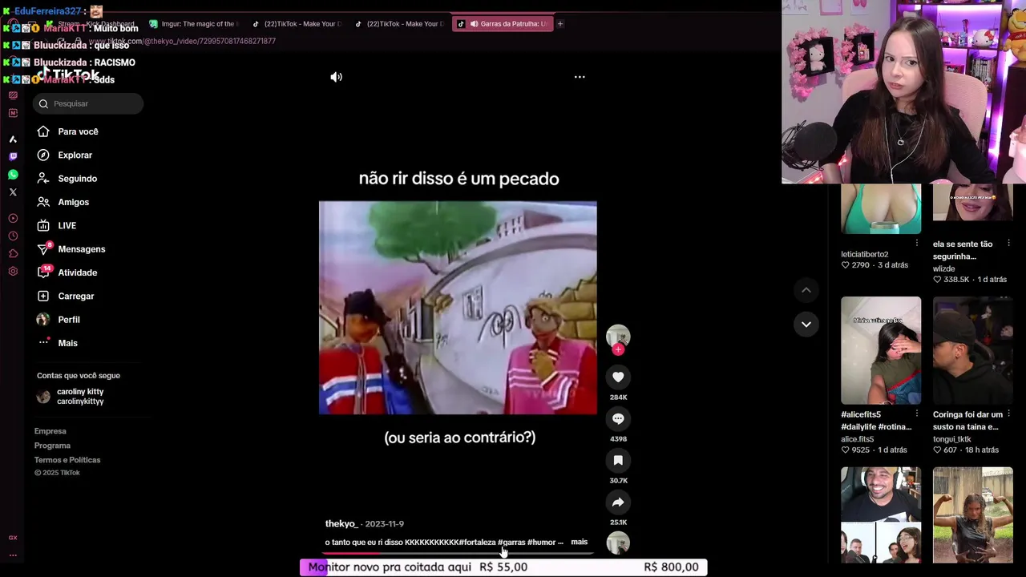Open the #alicefits5 recommended video thumbnail
Viewport: 1026px width, 577px height.
tap(881, 350)
